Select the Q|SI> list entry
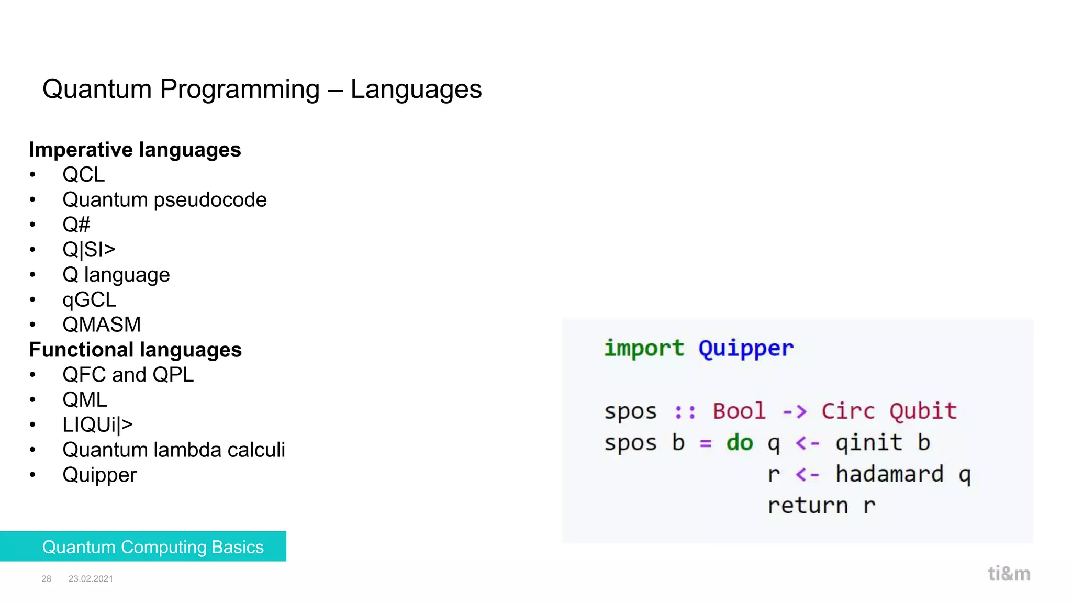1072x603 pixels. pyautogui.click(x=89, y=250)
